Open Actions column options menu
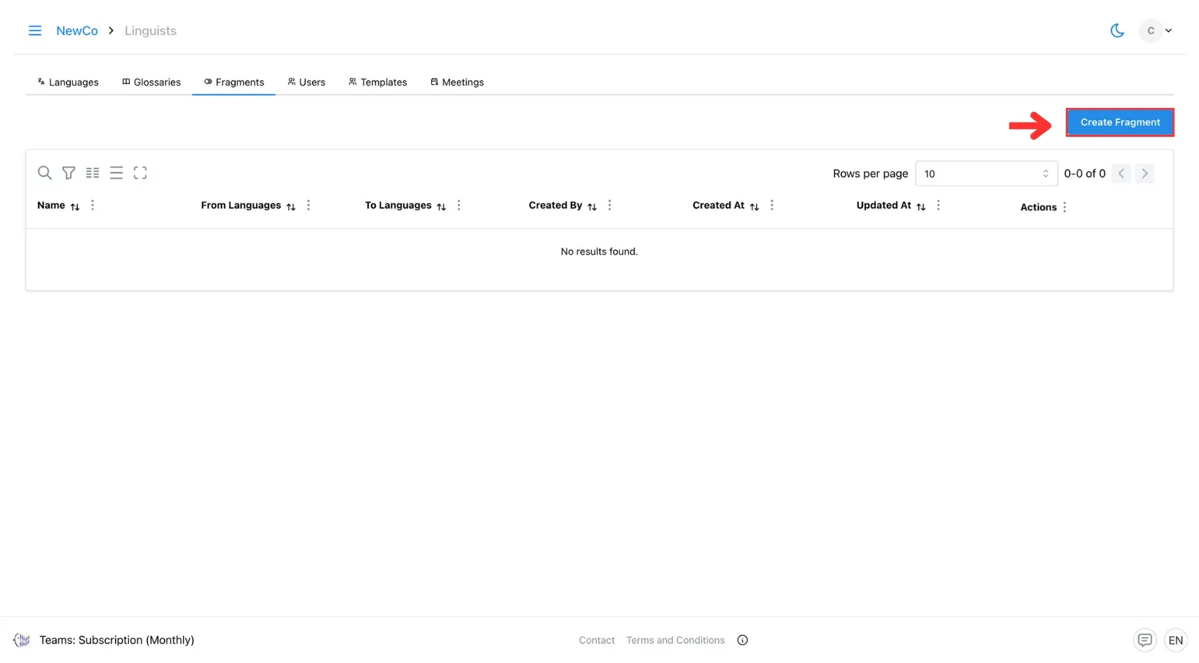Viewport: 1199px width, 663px height. 1064,207
